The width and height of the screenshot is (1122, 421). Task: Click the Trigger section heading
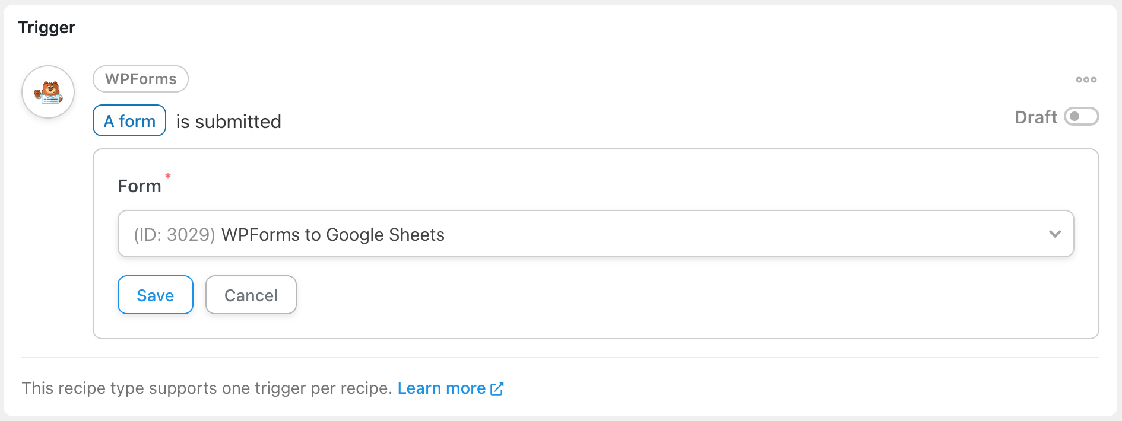tap(47, 27)
